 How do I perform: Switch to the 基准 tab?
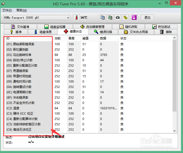click(x=16, y=32)
